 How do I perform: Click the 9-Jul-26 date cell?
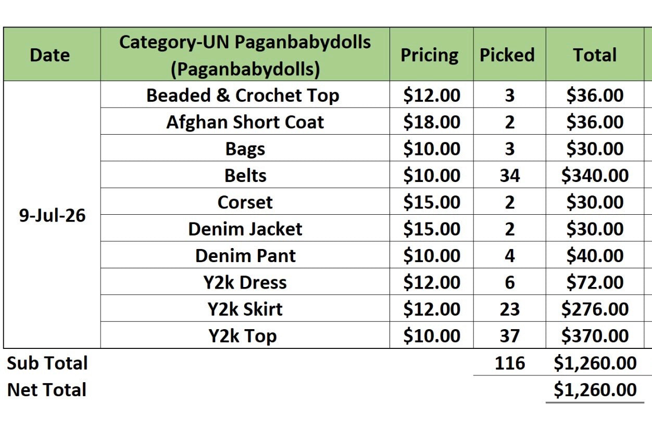coord(52,215)
